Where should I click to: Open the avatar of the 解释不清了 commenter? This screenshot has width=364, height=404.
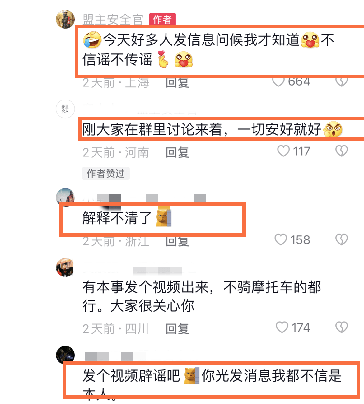65,197
